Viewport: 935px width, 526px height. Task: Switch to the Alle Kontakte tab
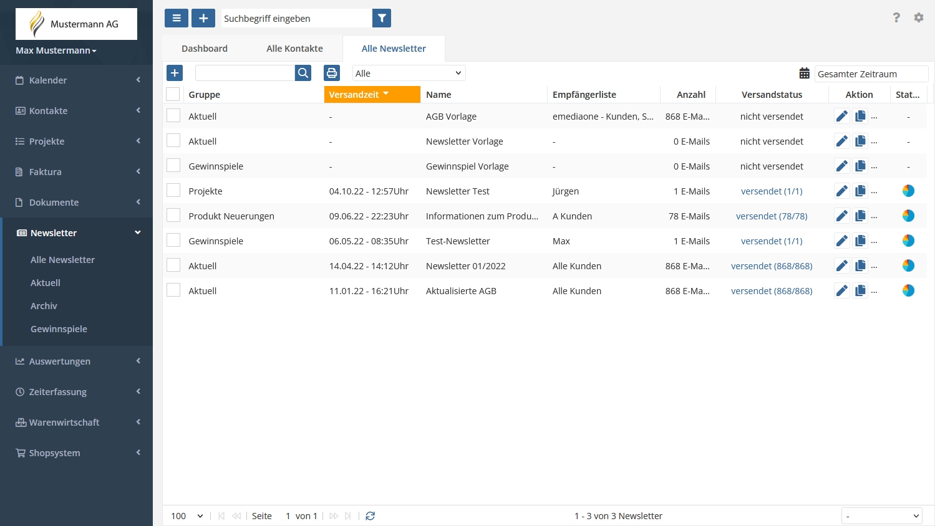pyautogui.click(x=294, y=49)
